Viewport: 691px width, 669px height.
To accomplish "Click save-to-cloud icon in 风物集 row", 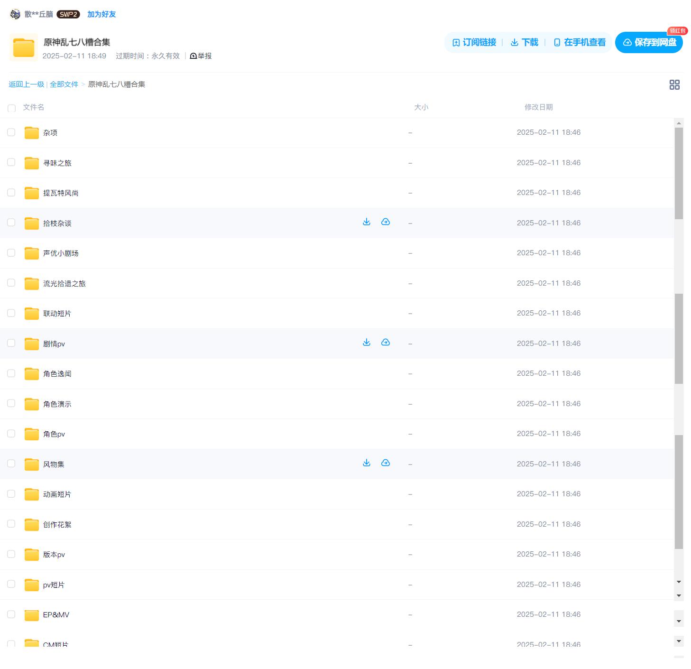I will tap(385, 463).
